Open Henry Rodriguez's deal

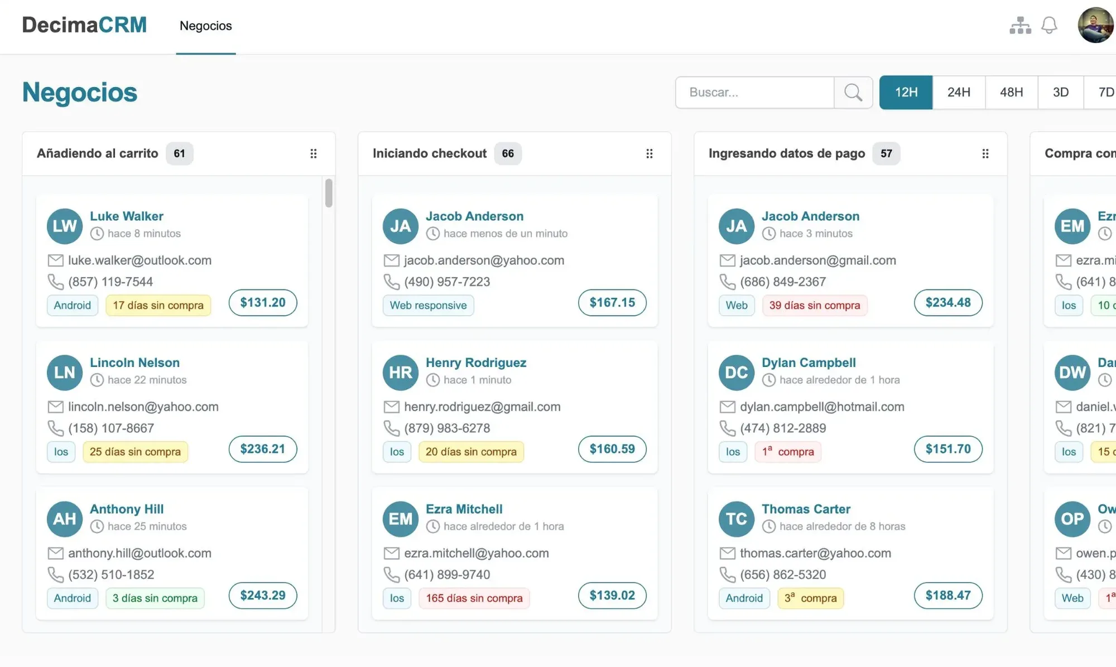476,362
